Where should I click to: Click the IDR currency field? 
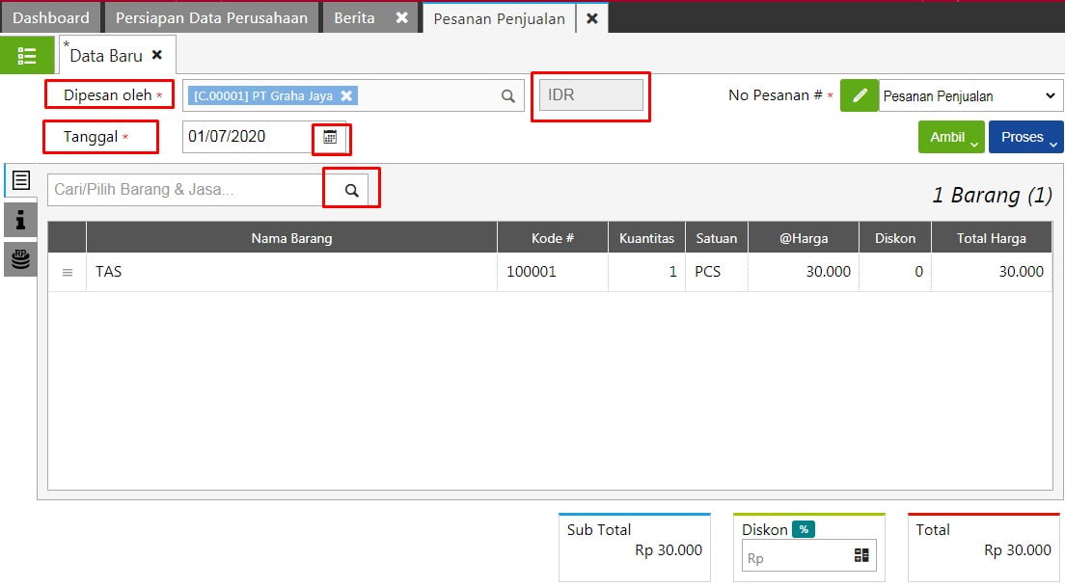pyautogui.click(x=591, y=95)
